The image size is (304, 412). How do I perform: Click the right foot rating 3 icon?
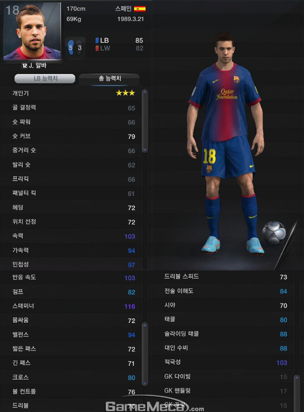[79, 48]
